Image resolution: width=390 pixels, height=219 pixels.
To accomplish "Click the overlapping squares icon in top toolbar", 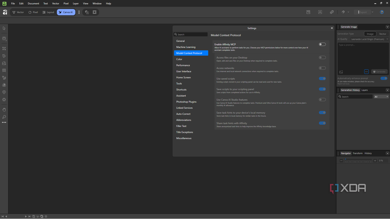I will (87, 12).
